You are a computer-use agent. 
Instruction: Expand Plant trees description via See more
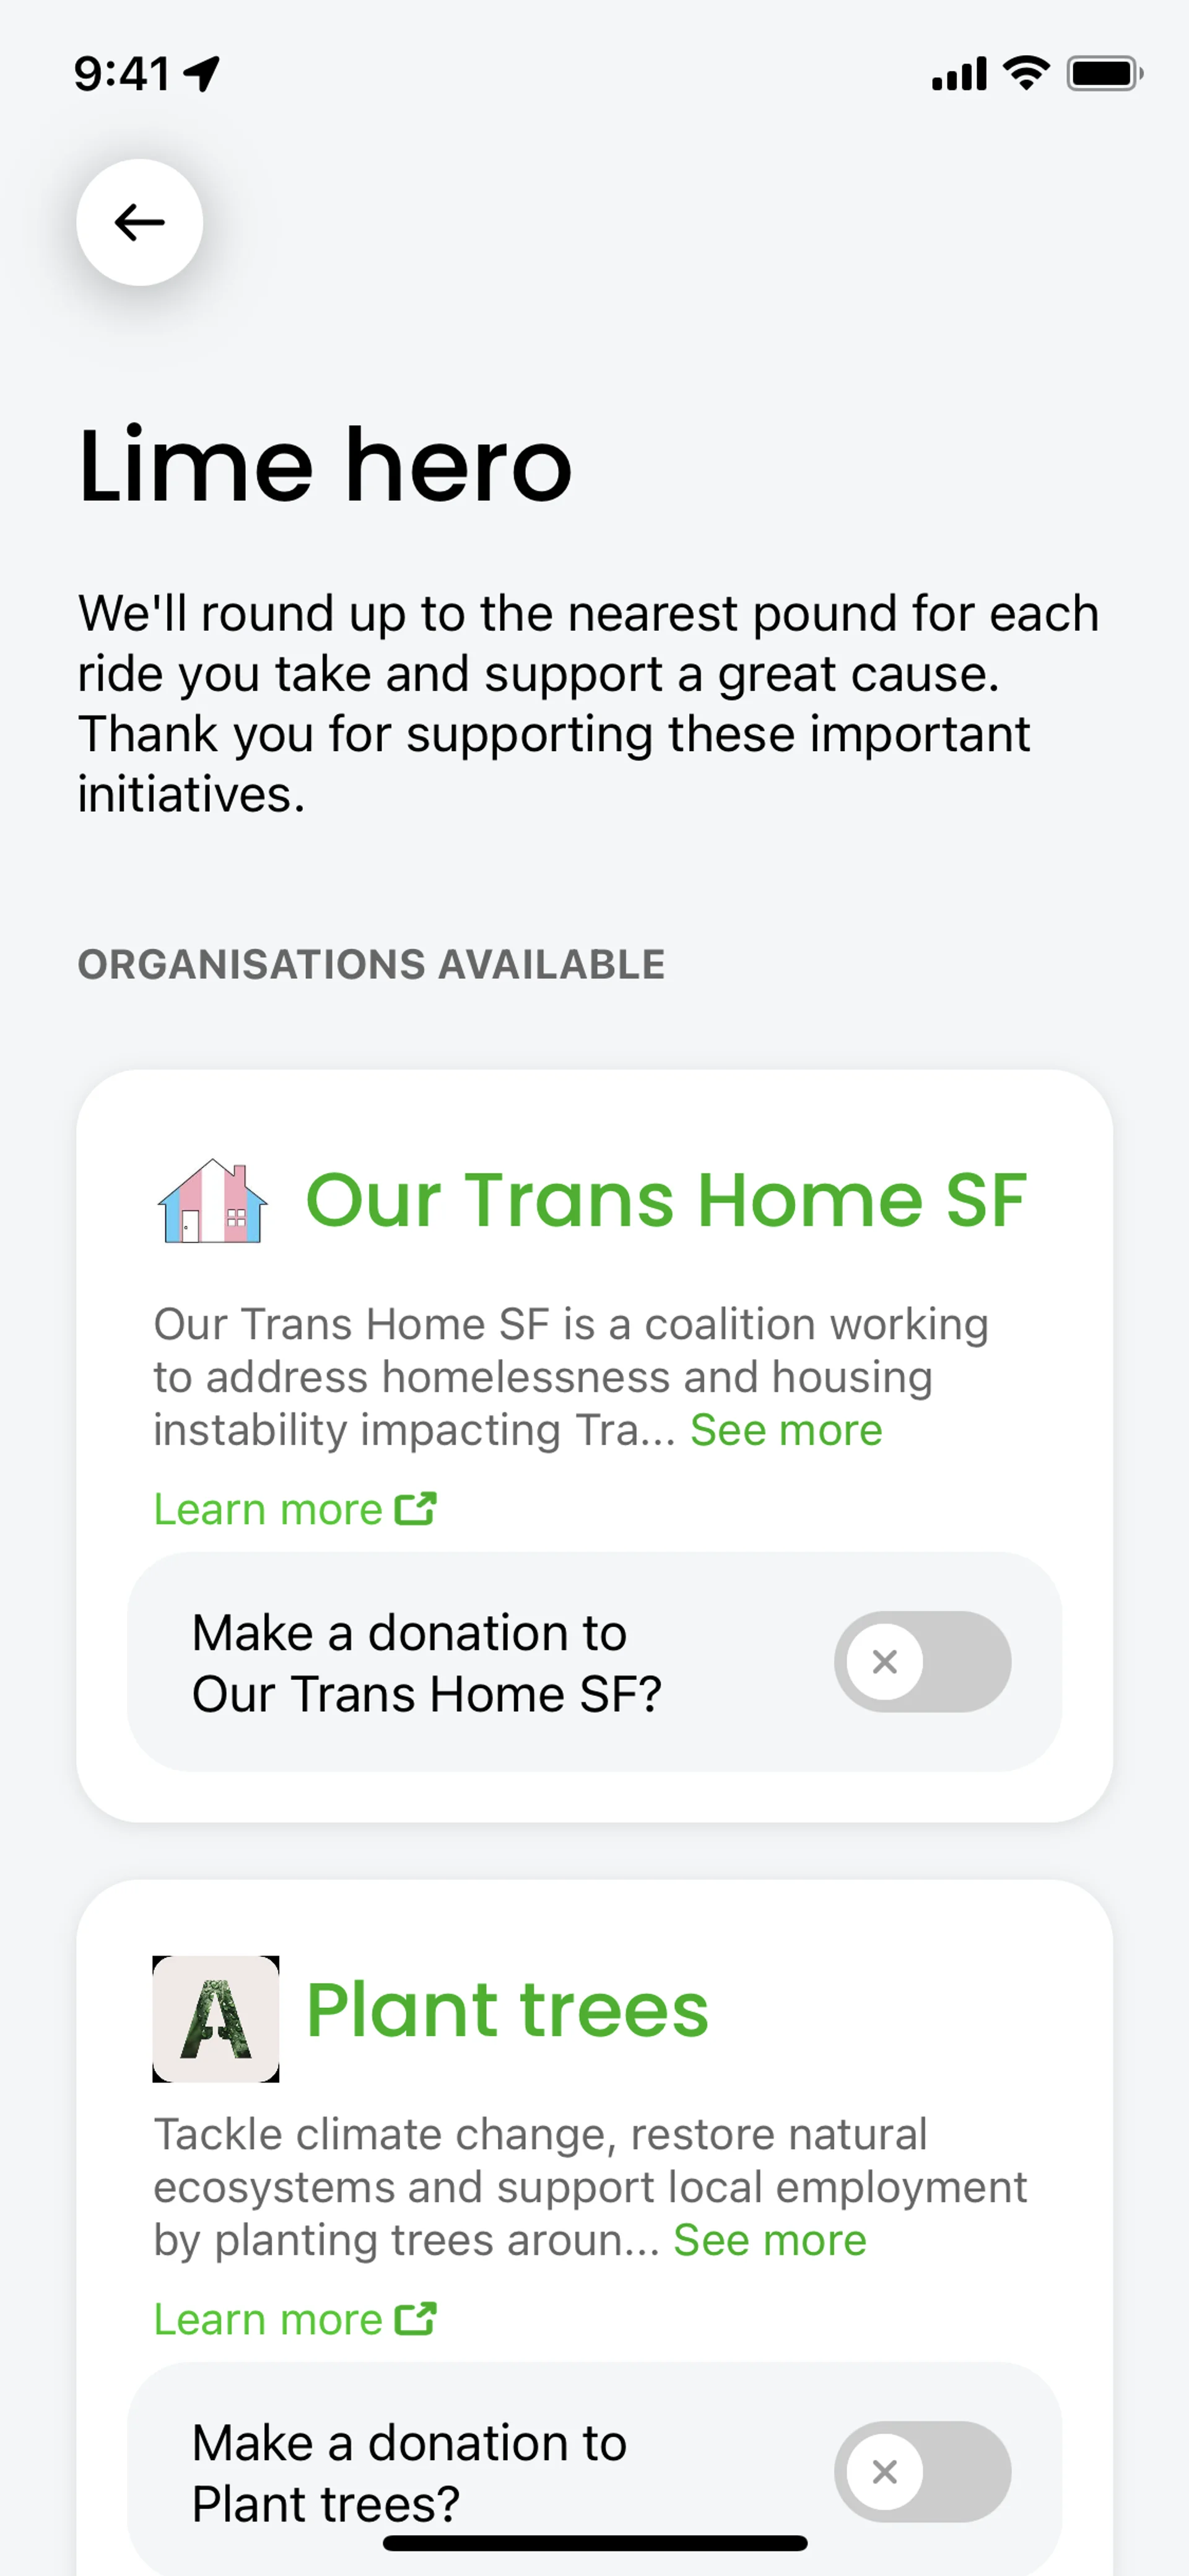coord(769,2240)
